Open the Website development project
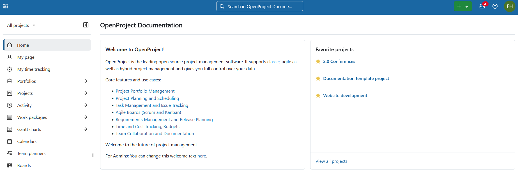Image resolution: width=518 pixels, height=172 pixels. click(345, 96)
